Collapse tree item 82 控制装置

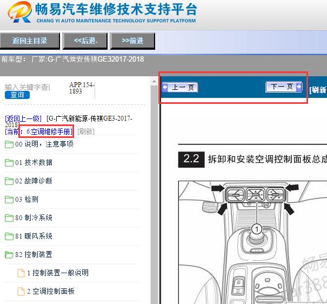point(34,254)
